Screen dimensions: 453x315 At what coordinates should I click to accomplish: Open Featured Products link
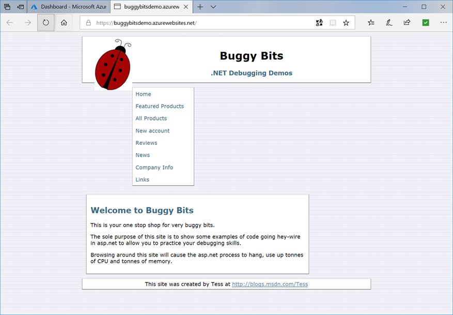[x=160, y=106]
